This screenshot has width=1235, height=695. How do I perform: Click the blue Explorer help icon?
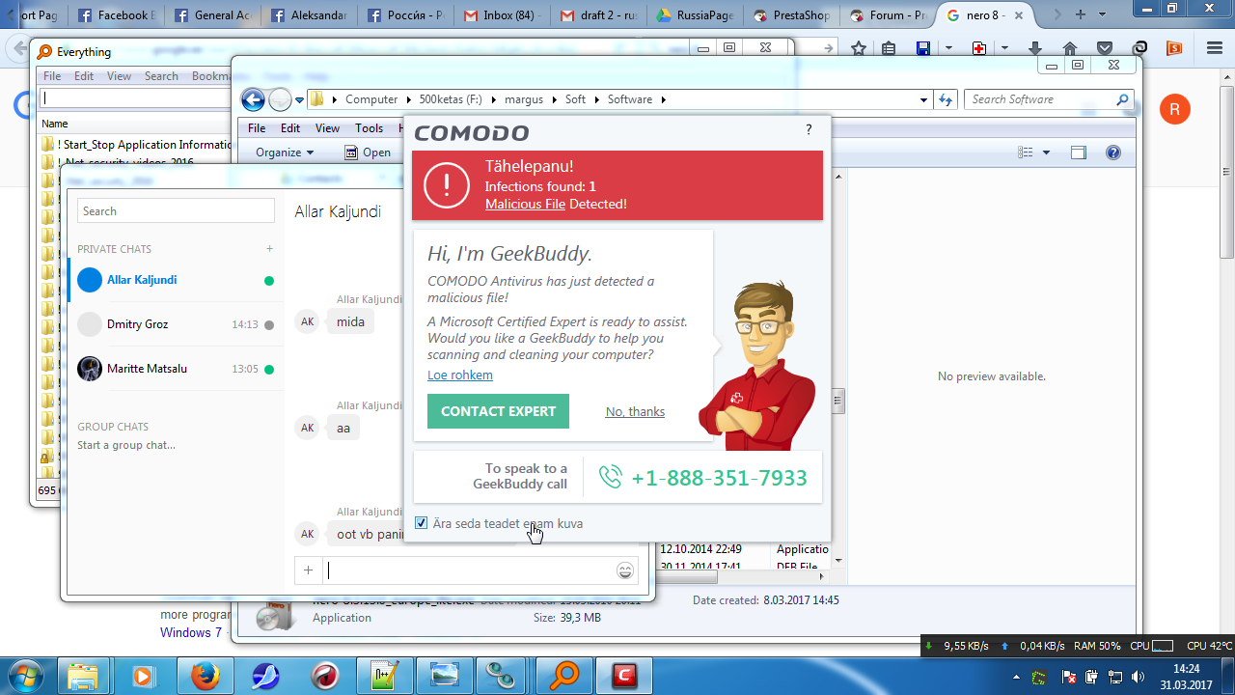coord(1113,153)
